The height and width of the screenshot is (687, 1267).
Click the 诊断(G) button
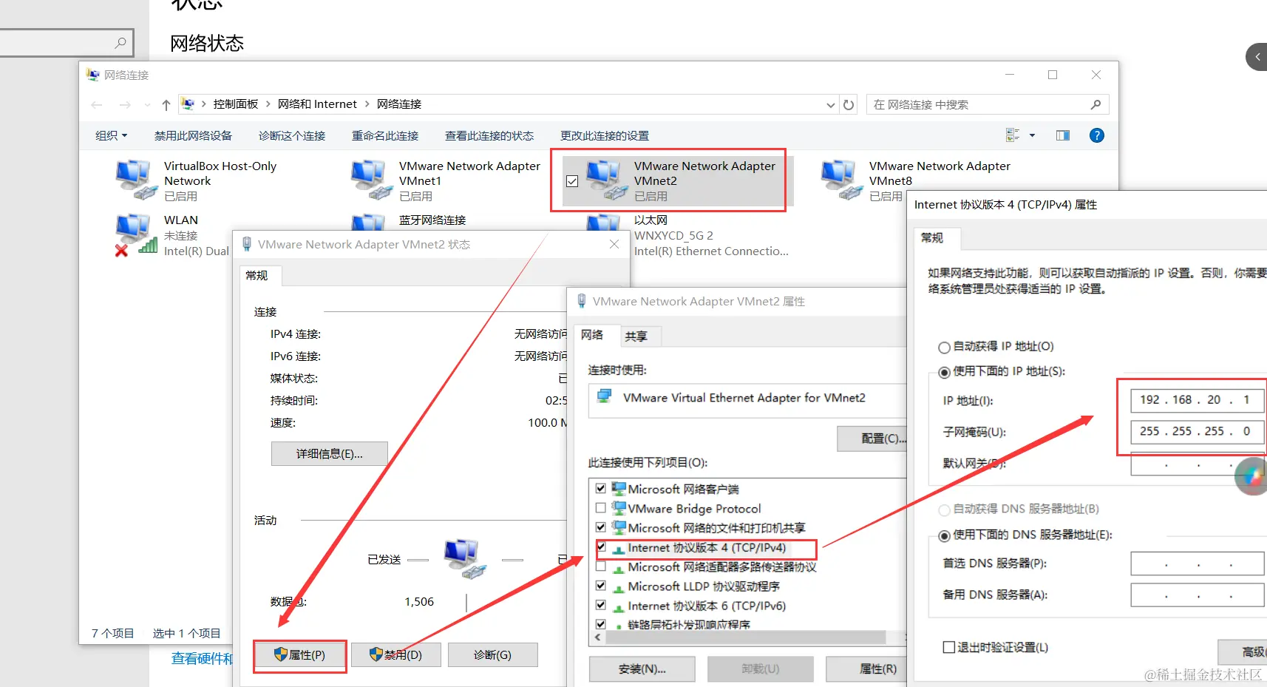493,655
